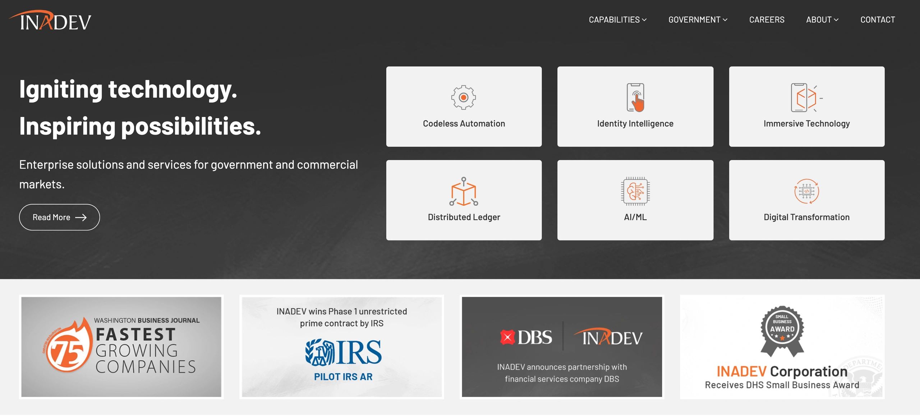Image resolution: width=920 pixels, height=416 pixels.
Task: Open the IRS prime contract news card
Action: pyautogui.click(x=342, y=347)
